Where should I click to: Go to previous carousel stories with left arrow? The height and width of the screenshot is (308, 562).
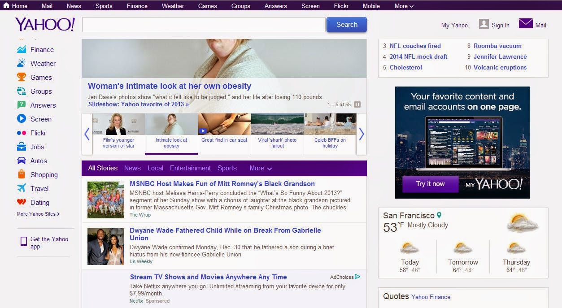[x=87, y=134]
